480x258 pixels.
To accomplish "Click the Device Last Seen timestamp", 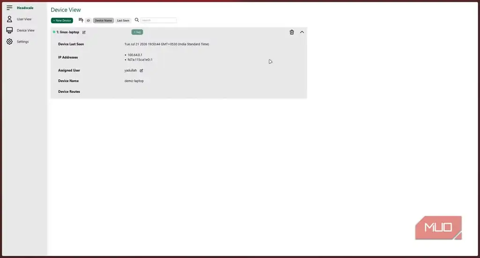I will coord(166,44).
